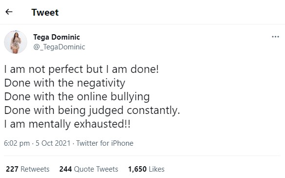View the Retweets list via its label

click(35, 169)
